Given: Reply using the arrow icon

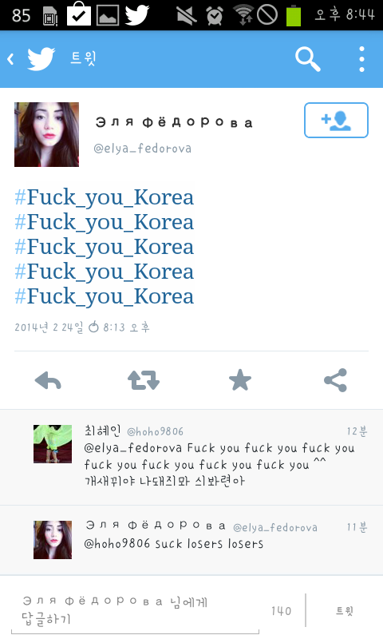Looking at the screenshot, I should click(48, 381).
